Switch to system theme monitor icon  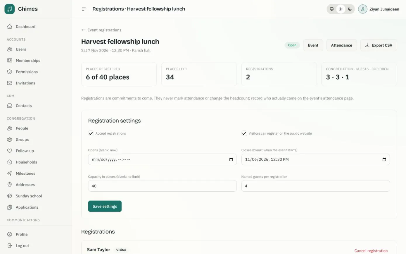coord(332,9)
